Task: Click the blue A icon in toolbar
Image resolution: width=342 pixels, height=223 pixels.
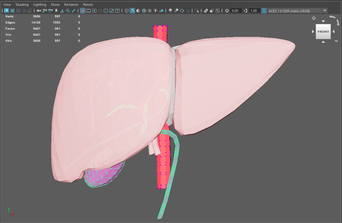Action: (x=7, y=10)
